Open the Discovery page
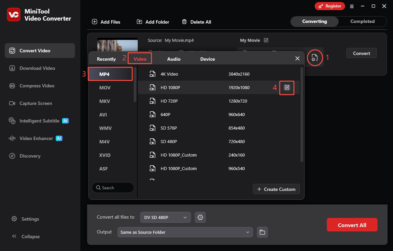This screenshot has width=393, height=251. [25, 156]
